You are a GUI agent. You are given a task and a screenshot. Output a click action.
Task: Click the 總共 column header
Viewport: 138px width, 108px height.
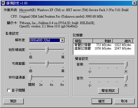123,41
